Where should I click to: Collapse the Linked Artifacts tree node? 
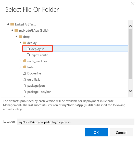8,24
